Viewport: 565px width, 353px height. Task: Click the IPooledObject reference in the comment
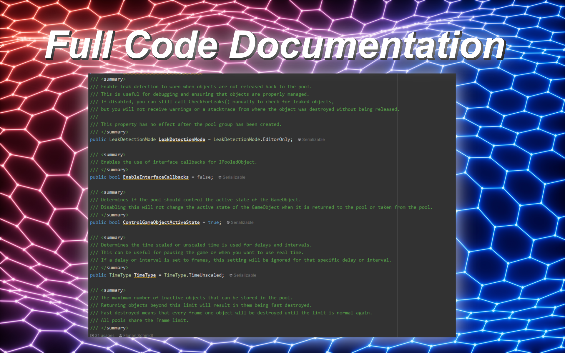(x=237, y=162)
